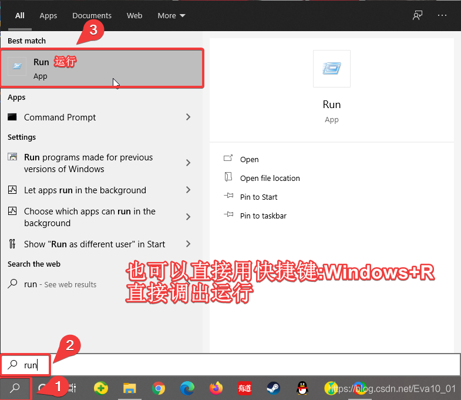The height and width of the screenshot is (400, 461).
Task: Click the Run title in preview pane
Action: pyautogui.click(x=332, y=105)
